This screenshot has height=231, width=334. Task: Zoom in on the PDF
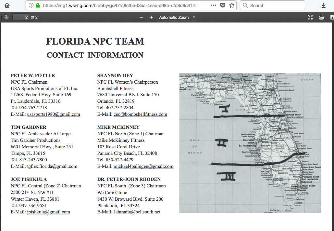[151, 17]
